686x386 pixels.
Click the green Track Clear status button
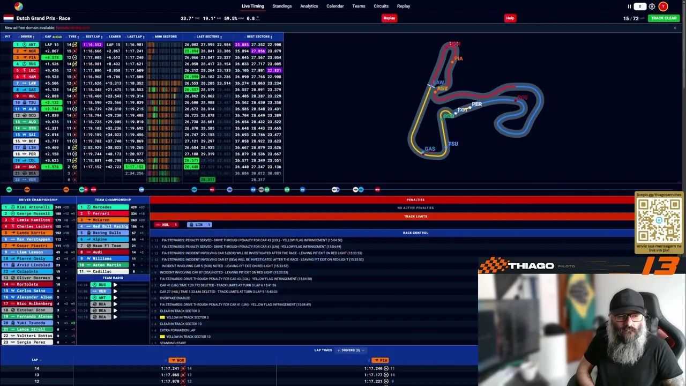click(663, 18)
